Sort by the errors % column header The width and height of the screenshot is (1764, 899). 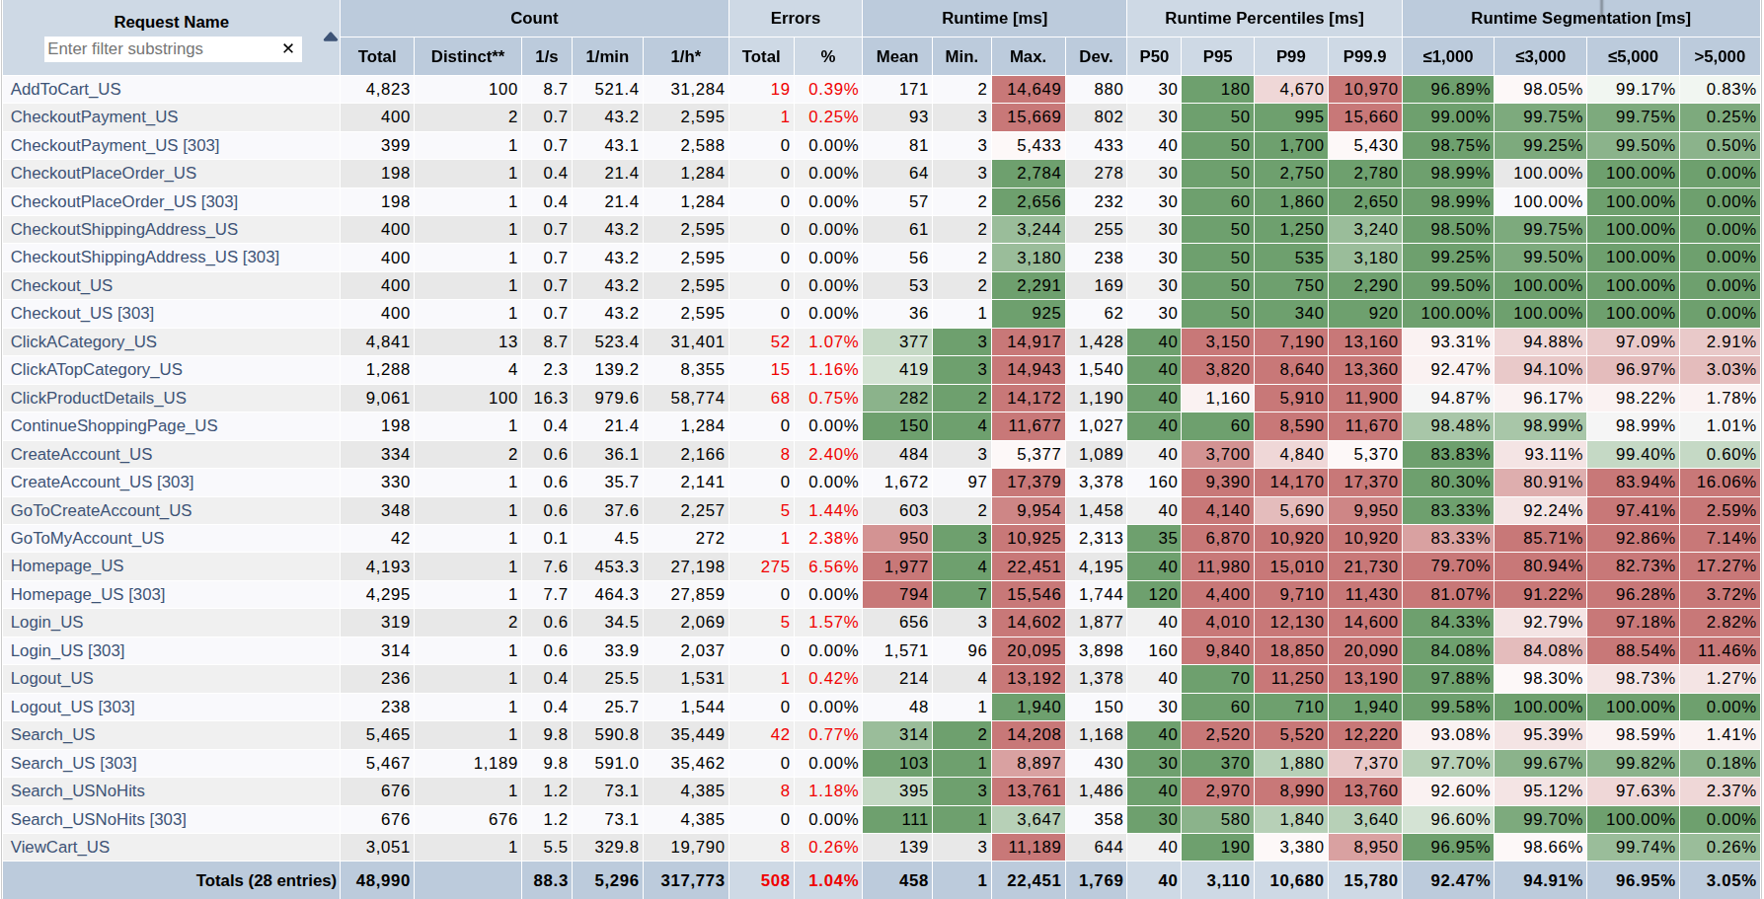[827, 57]
